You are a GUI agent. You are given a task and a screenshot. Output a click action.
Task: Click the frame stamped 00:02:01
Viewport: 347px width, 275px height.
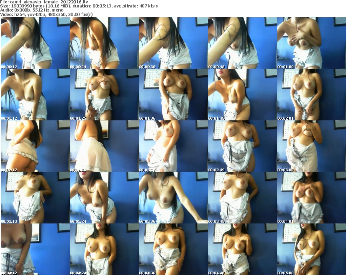tap(312, 95)
